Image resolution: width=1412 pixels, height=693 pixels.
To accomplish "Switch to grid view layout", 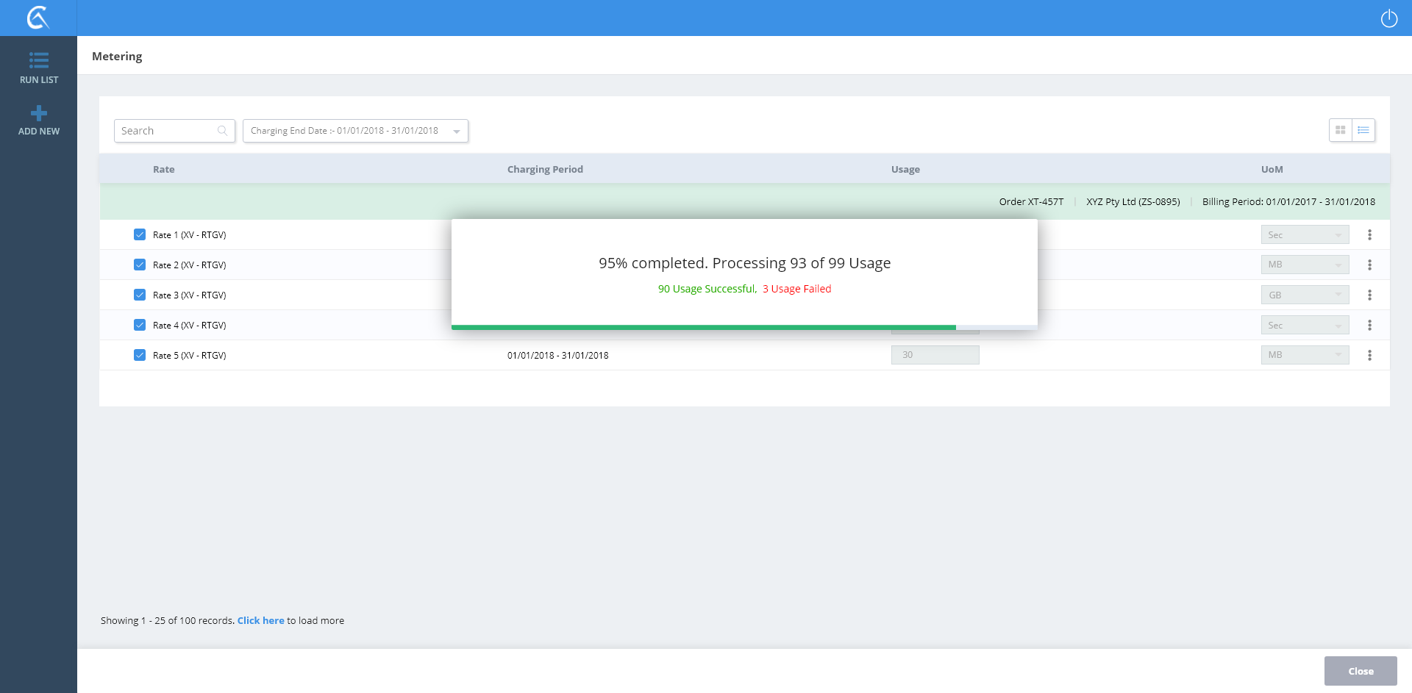I will pyautogui.click(x=1340, y=130).
